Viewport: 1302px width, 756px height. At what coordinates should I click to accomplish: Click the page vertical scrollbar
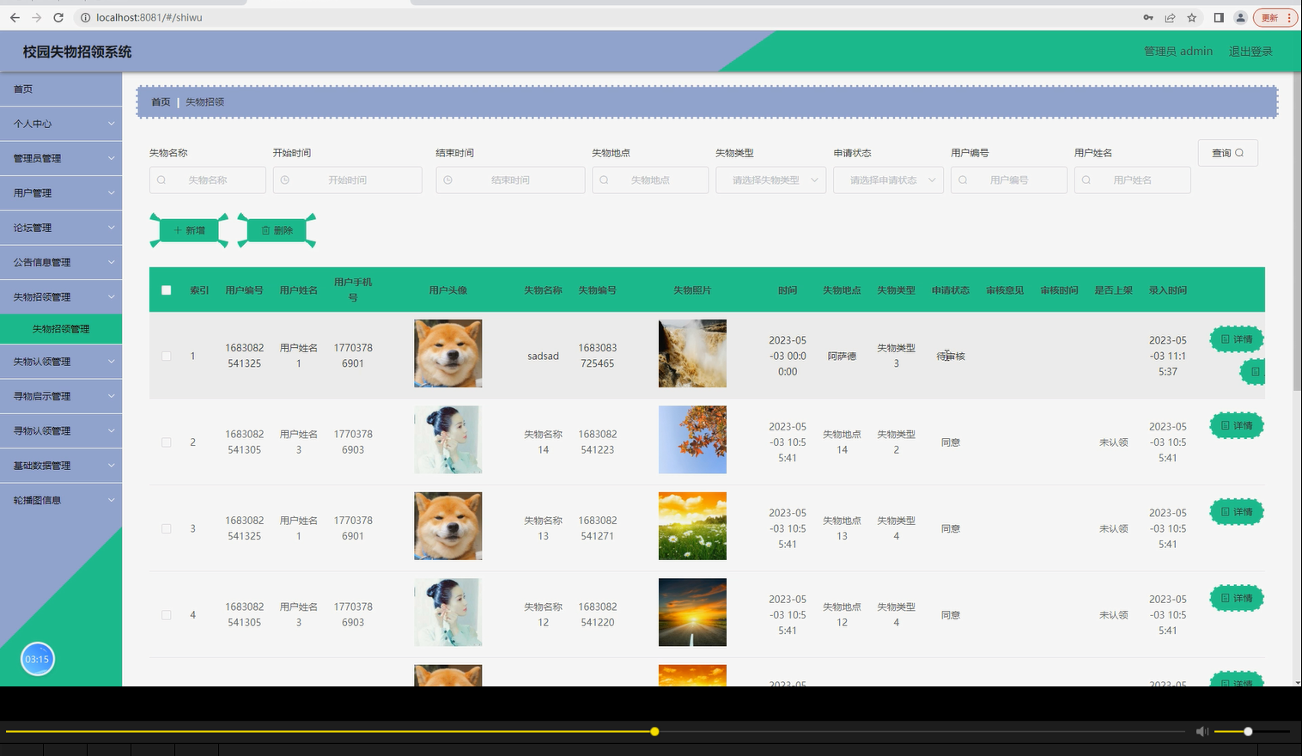(x=1296, y=232)
